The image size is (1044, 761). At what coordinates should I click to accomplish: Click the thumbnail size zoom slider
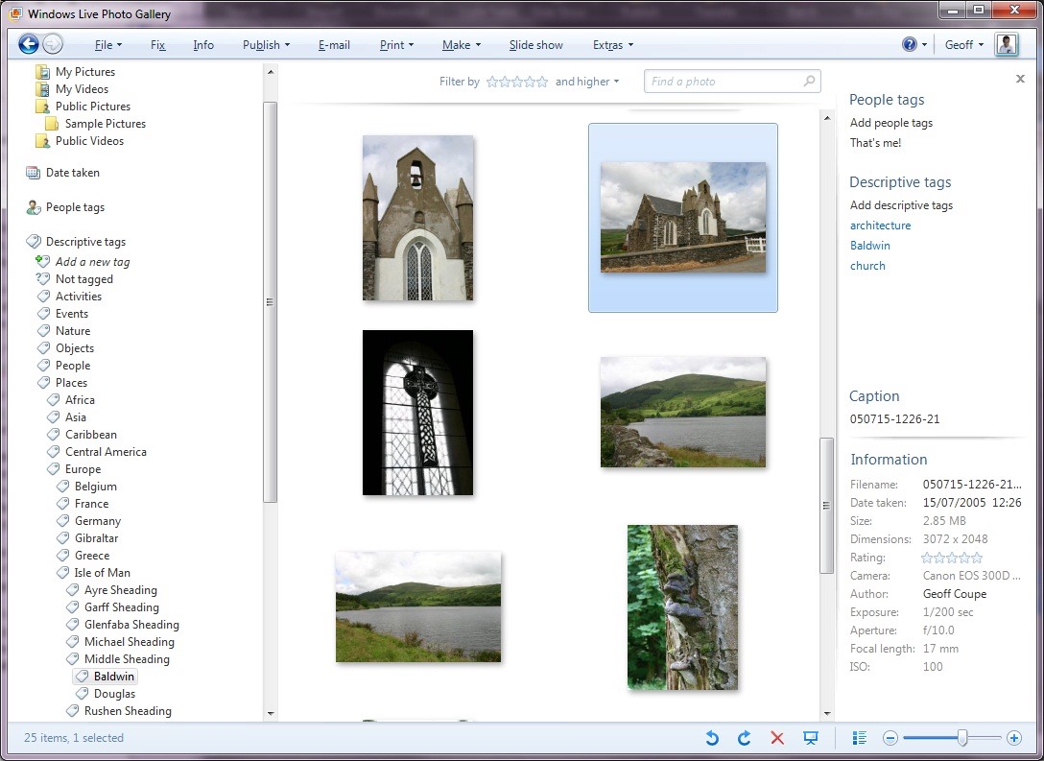pos(962,738)
